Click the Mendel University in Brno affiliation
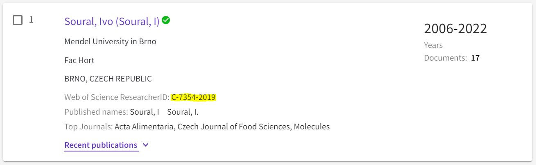 [110, 41]
